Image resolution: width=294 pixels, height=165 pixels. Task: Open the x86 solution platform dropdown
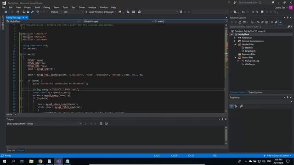[x=73, y=12]
